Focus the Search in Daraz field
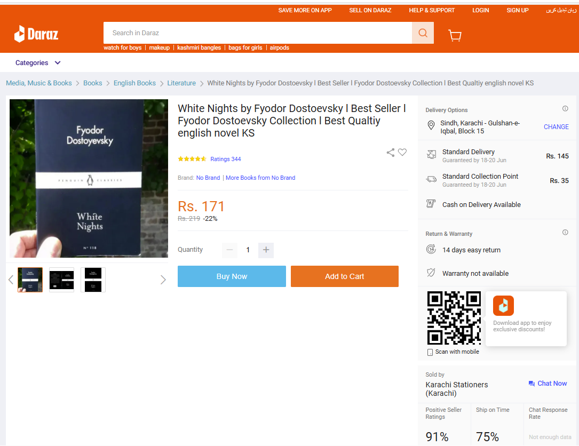This screenshot has width=579, height=446. pos(258,33)
